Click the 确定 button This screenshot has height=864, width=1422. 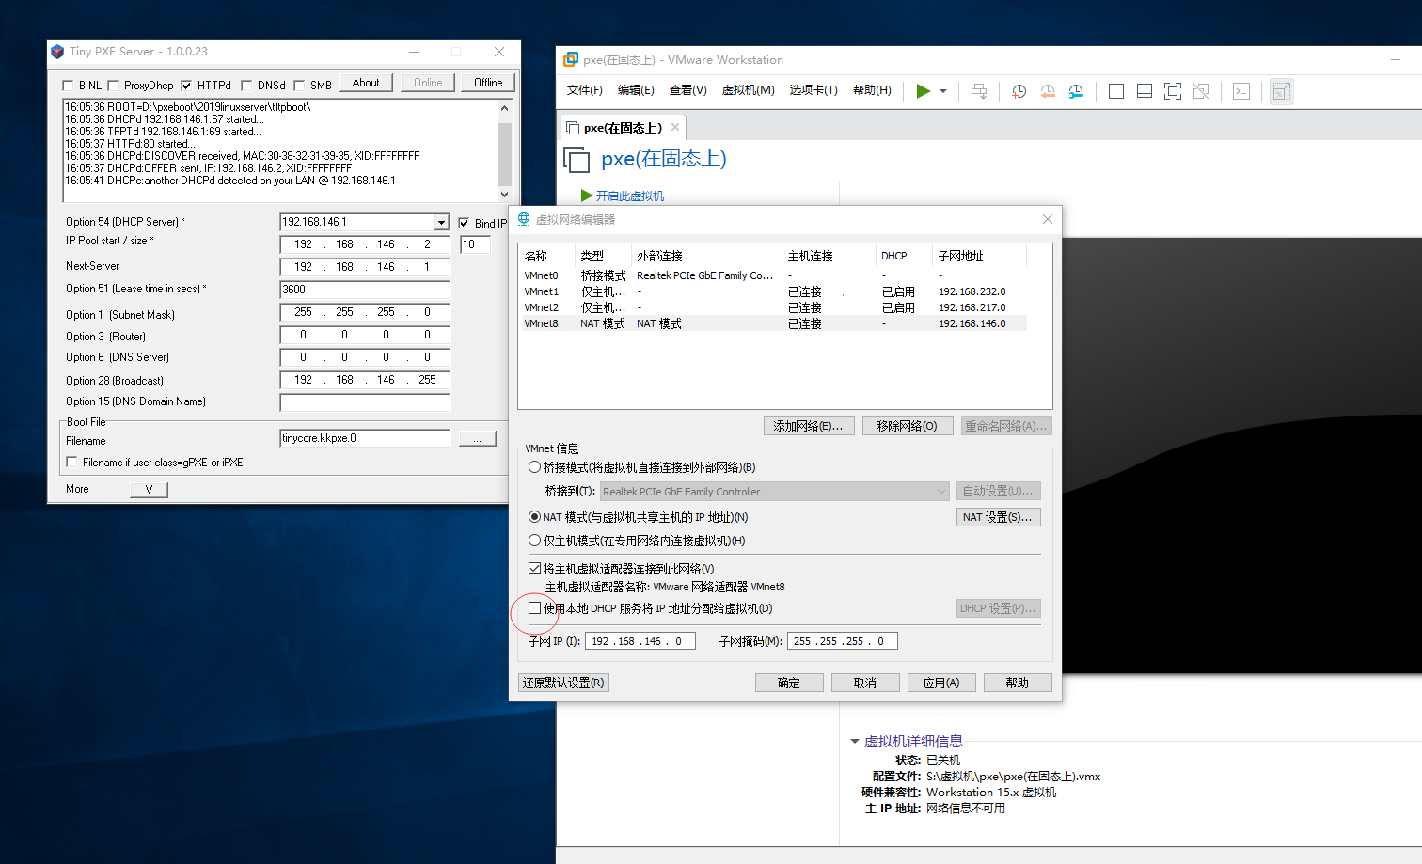[789, 683]
